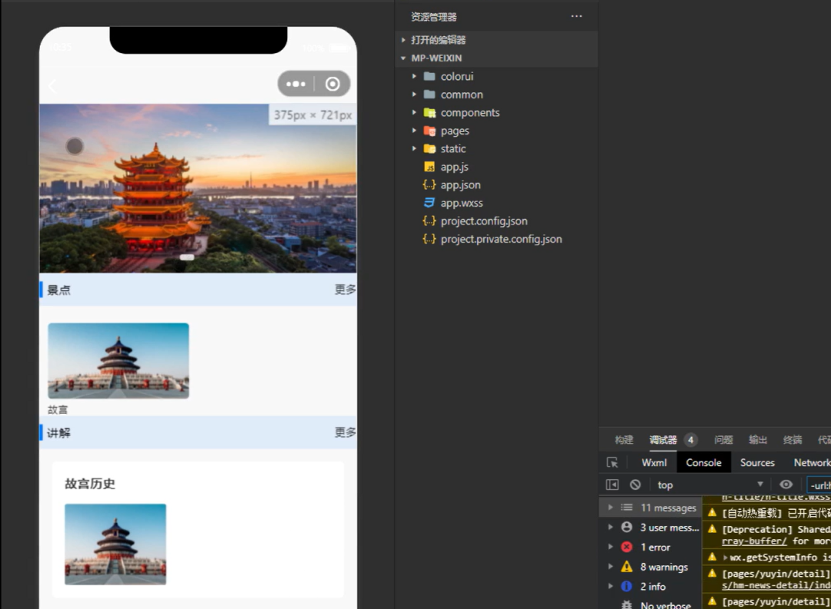
Task: Open the project.config.json file
Action: click(x=484, y=221)
